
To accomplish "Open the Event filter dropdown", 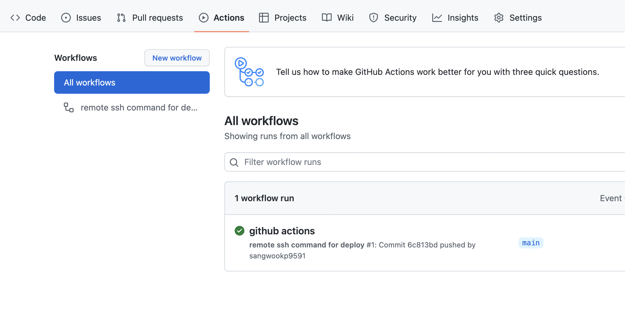I will 612,198.
